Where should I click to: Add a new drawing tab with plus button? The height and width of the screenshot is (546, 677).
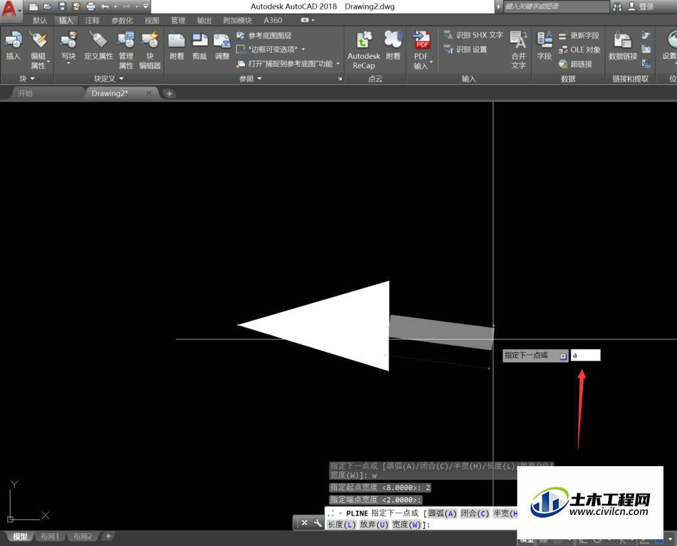[169, 93]
